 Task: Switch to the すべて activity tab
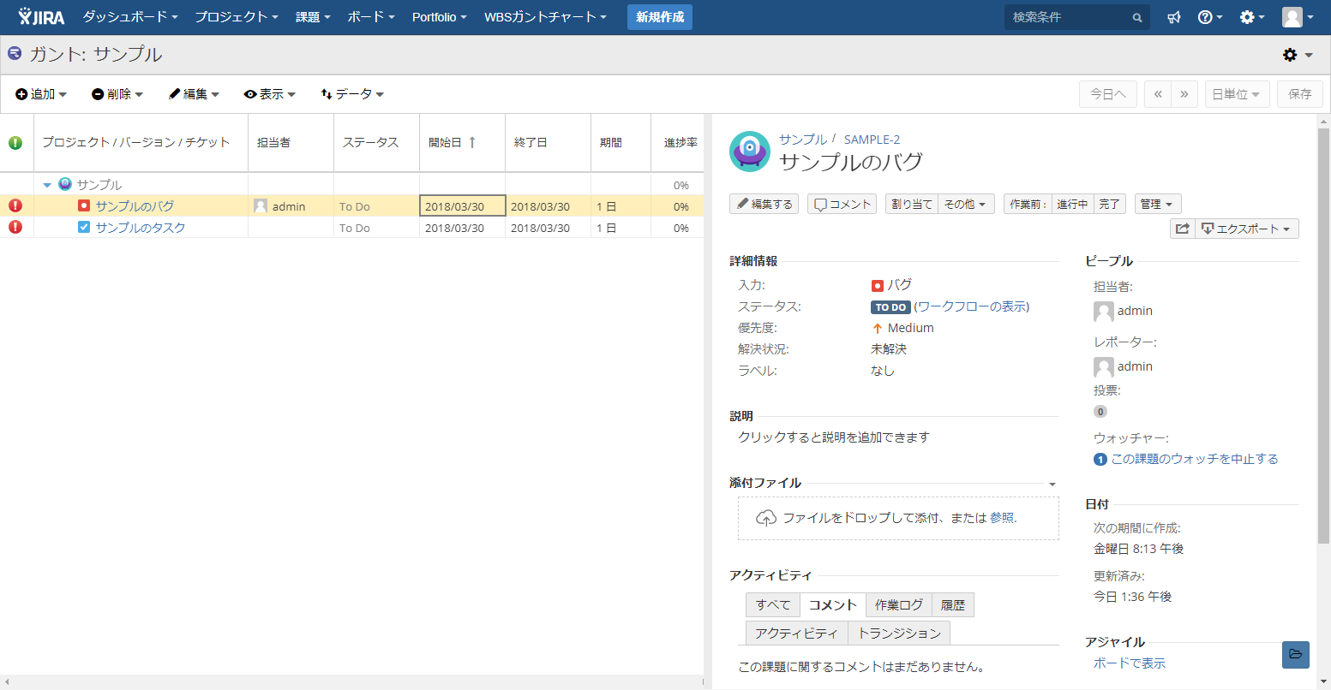tap(773, 604)
